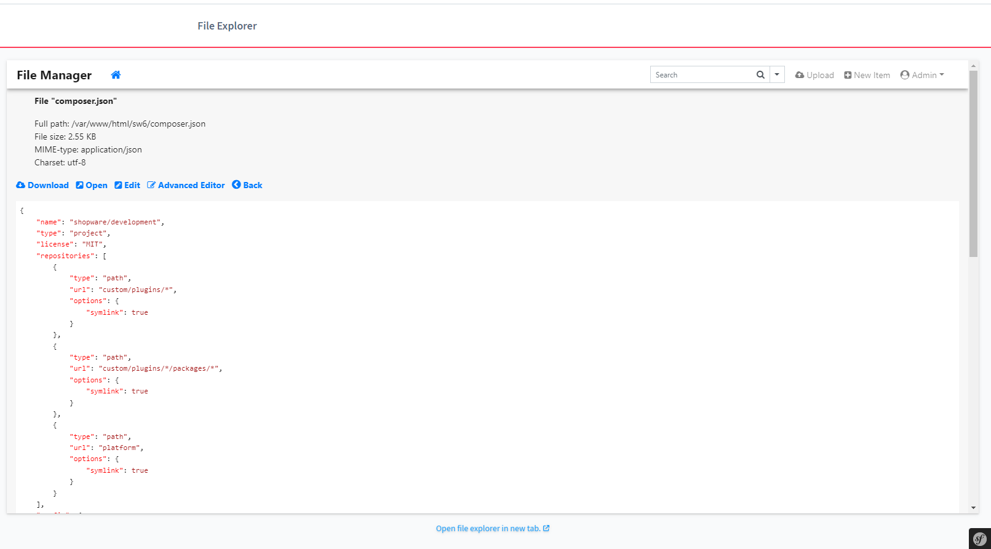Image resolution: width=991 pixels, height=549 pixels.
Task: Click the Symfony debug toolbar icon
Action: point(980,539)
